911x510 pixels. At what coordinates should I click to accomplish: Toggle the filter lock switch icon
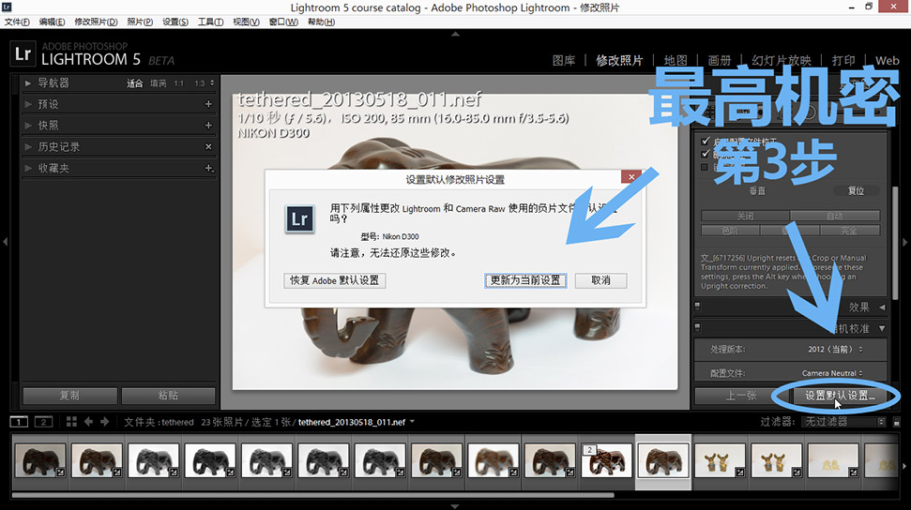click(x=897, y=422)
